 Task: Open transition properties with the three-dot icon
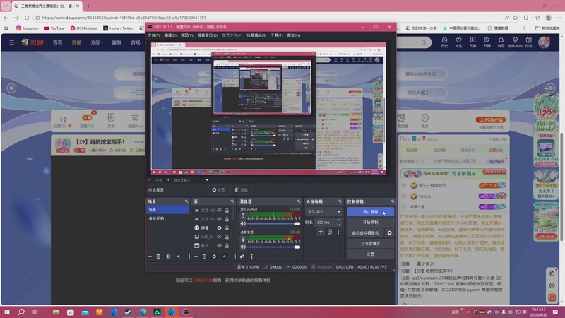click(338, 232)
